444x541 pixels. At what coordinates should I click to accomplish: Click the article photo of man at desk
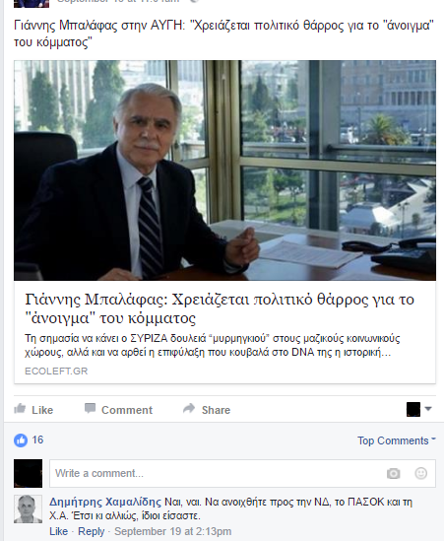224,170
